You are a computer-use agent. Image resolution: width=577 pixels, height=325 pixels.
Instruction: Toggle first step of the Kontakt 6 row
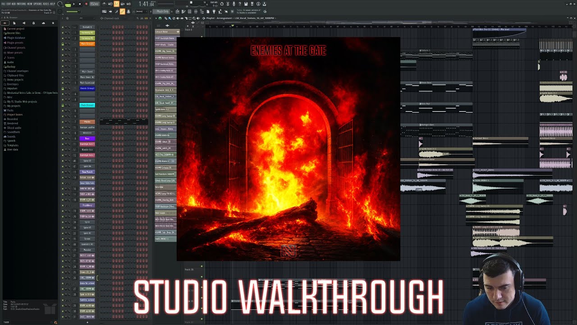click(x=101, y=27)
